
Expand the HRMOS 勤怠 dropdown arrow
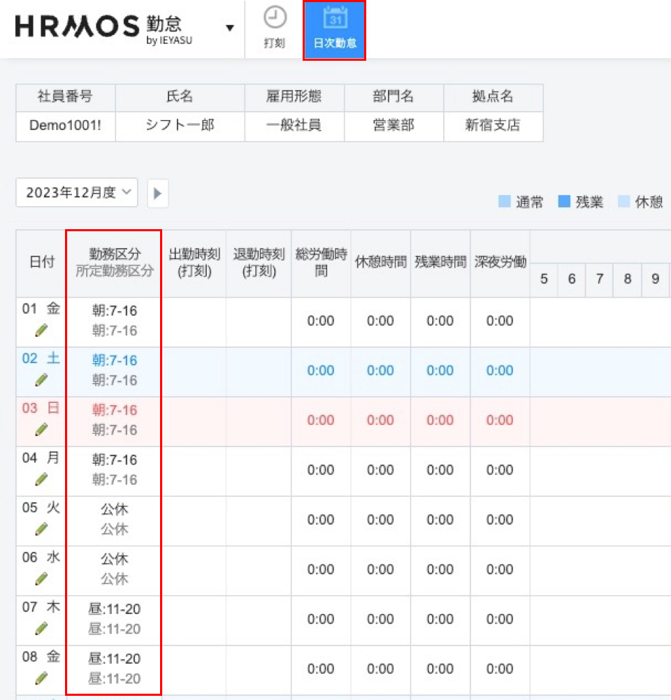229,28
